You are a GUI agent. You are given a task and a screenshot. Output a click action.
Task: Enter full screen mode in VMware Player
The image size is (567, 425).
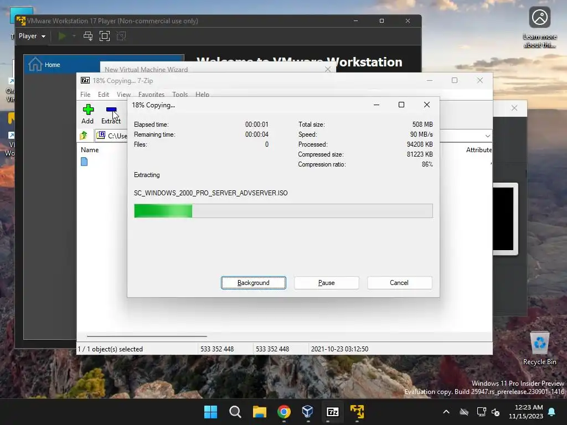pos(105,36)
